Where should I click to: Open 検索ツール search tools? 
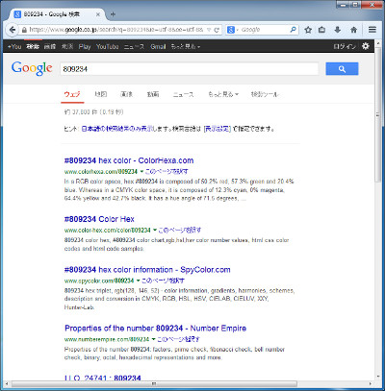(265, 94)
